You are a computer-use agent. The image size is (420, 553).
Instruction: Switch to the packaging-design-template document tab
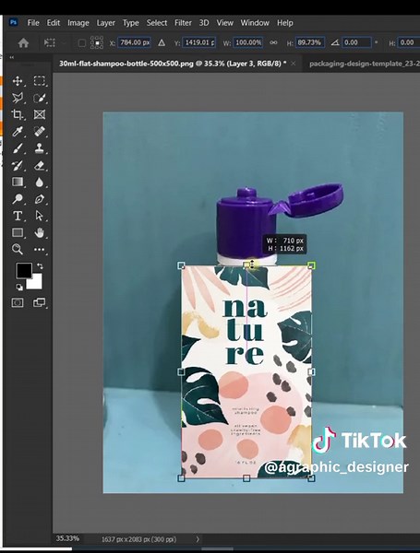point(365,64)
